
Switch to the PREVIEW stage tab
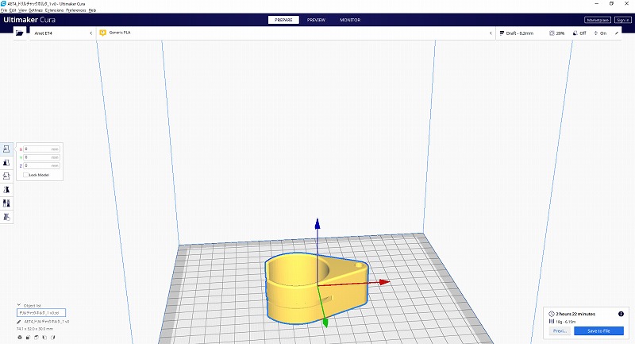tap(316, 20)
